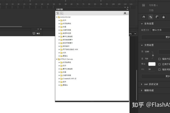Image resolution: width=170 pixels, height=113 pixels.
Task: Click frame 60 on the timeline ruler
Action: [x=66, y=4]
